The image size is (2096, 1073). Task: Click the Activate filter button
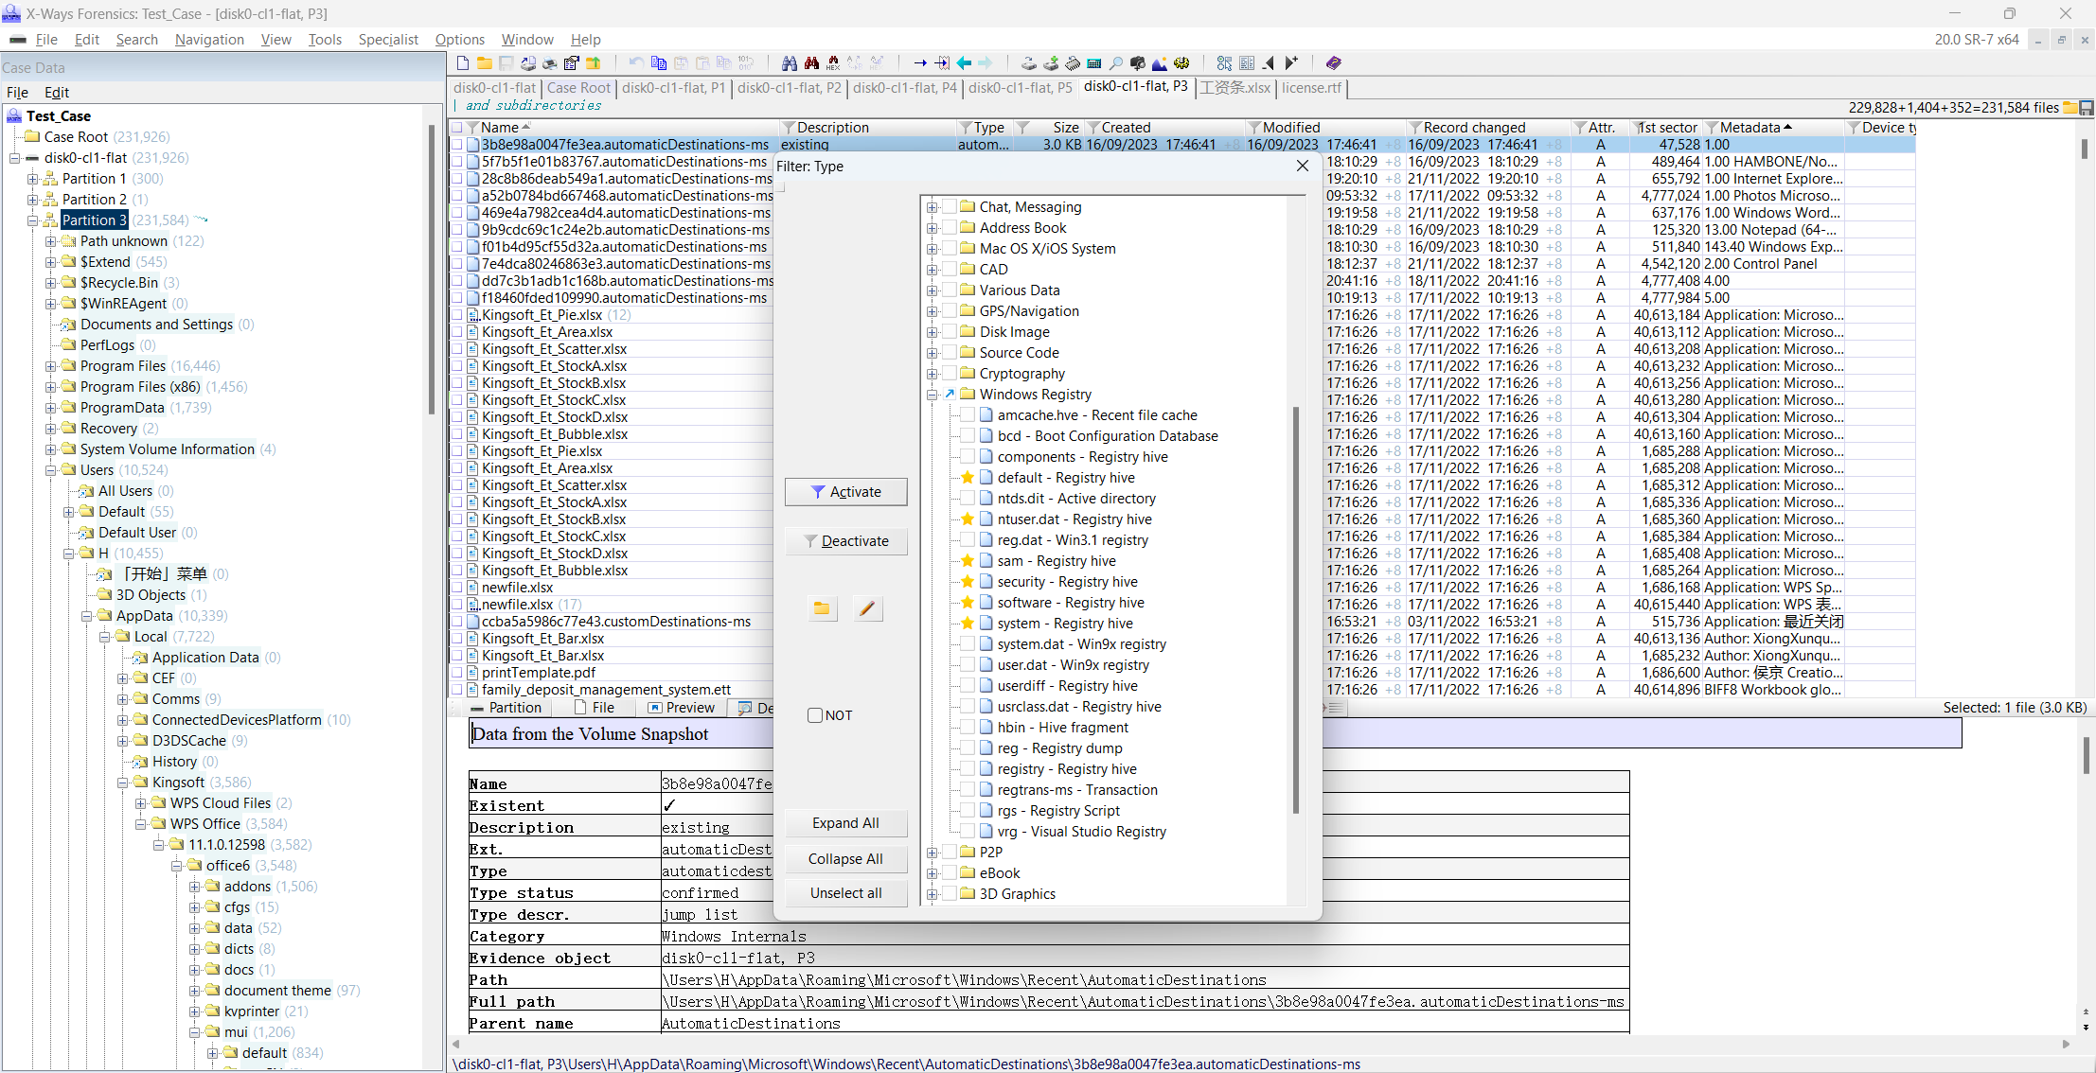[x=845, y=492]
